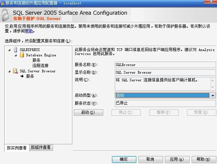Click the SQLEXPRESS server instance icon
The height and width of the screenshot is (164, 217).
pos(16,50)
